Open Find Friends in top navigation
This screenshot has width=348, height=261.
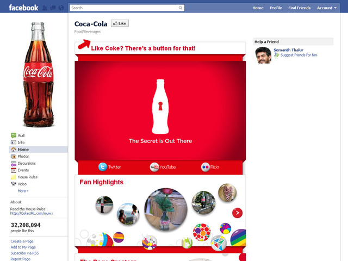300,8
